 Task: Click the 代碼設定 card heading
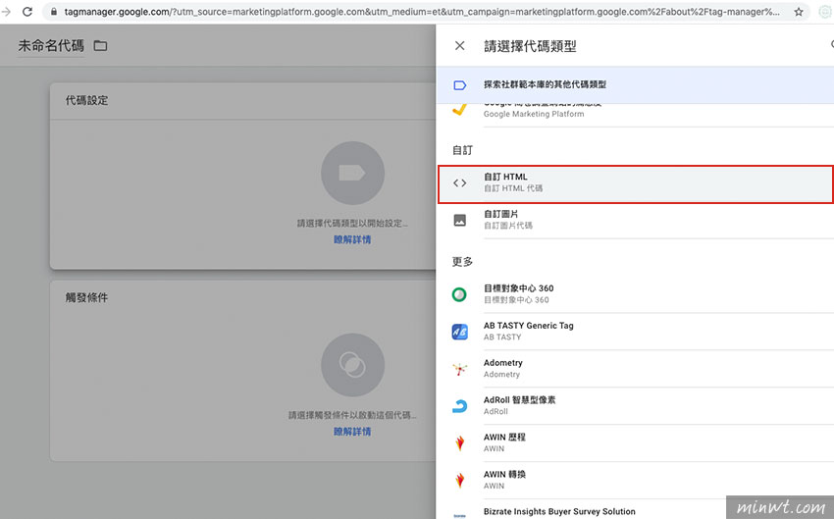pos(86,100)
